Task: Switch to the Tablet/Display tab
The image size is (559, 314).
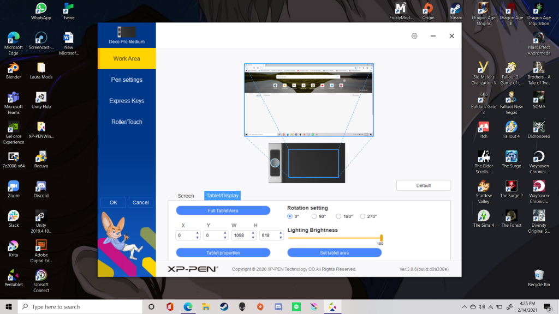Action: click(x=223, y=196)
